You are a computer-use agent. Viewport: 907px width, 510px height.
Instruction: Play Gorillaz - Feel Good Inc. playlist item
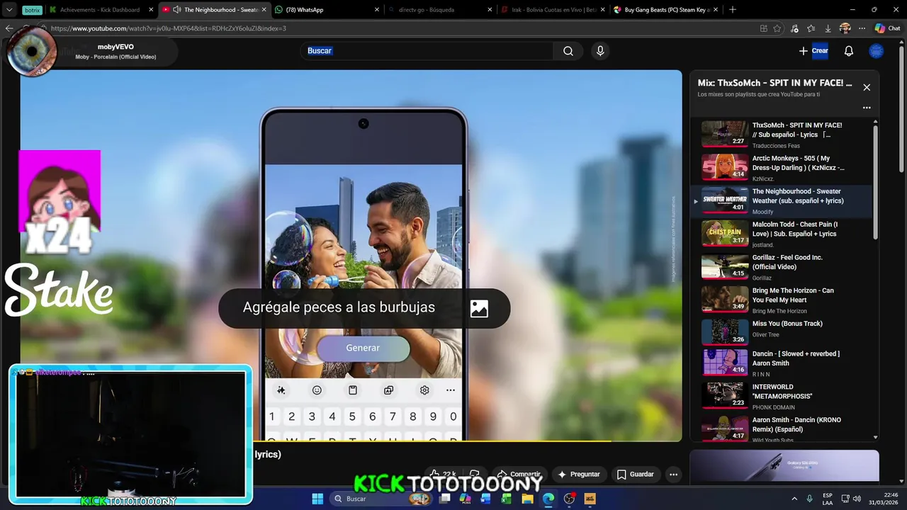pos(783,267)
